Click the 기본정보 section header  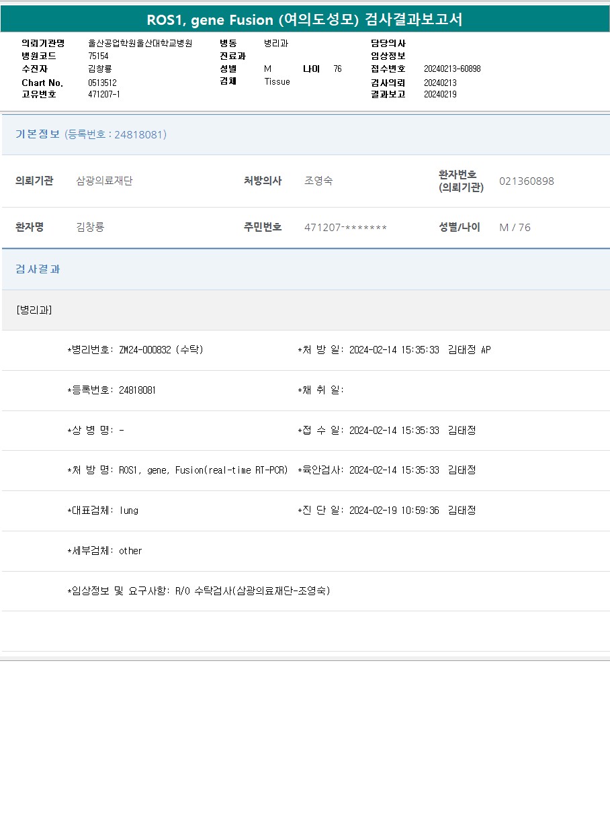(38, 134)
